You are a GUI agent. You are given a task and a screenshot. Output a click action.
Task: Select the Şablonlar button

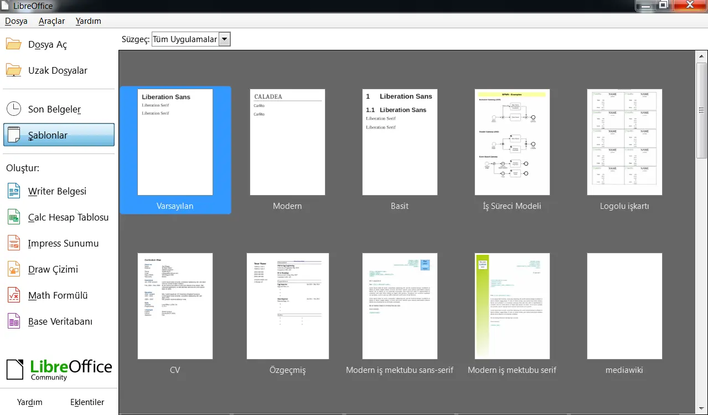[59, 135]
